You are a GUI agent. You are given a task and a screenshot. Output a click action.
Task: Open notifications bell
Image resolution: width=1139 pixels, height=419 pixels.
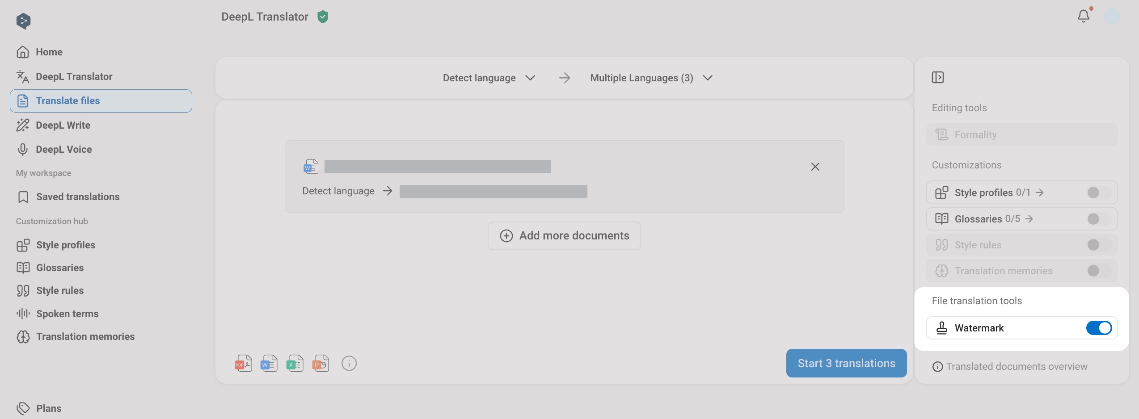coord(1083,16)
